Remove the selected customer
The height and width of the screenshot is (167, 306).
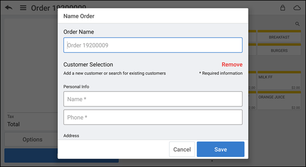tap(232, 65)
